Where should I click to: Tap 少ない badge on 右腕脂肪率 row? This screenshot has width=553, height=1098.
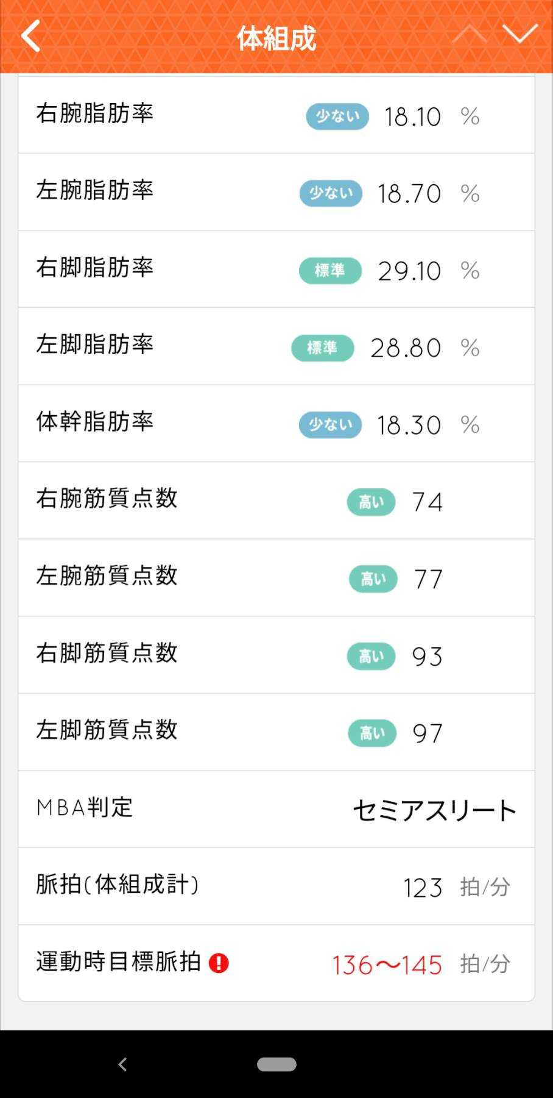[x=337, y=116]
